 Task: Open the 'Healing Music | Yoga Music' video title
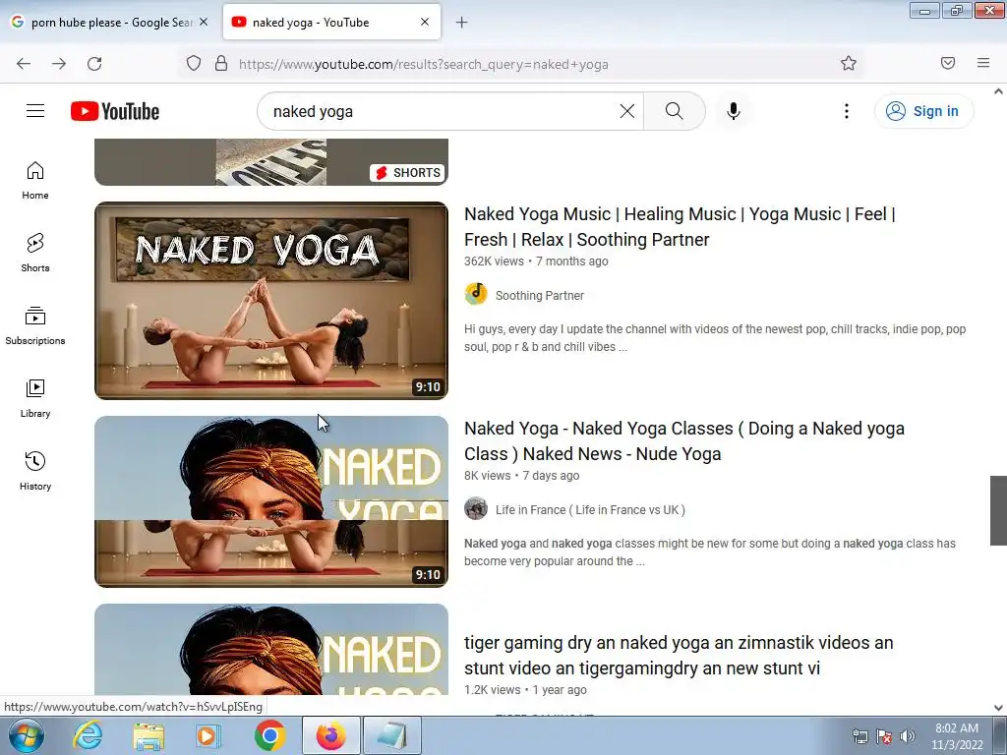(x=680, y=227)
